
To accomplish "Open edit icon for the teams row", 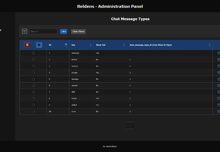I will pyautogui.click(x=219, y=98).
